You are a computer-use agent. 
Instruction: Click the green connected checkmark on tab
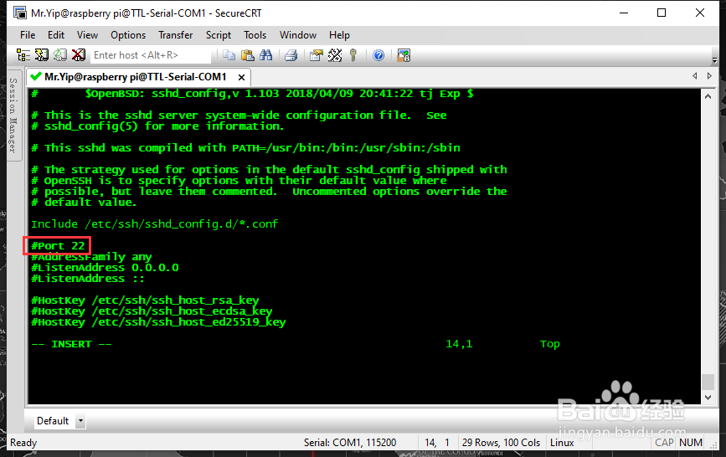(36, 76)
